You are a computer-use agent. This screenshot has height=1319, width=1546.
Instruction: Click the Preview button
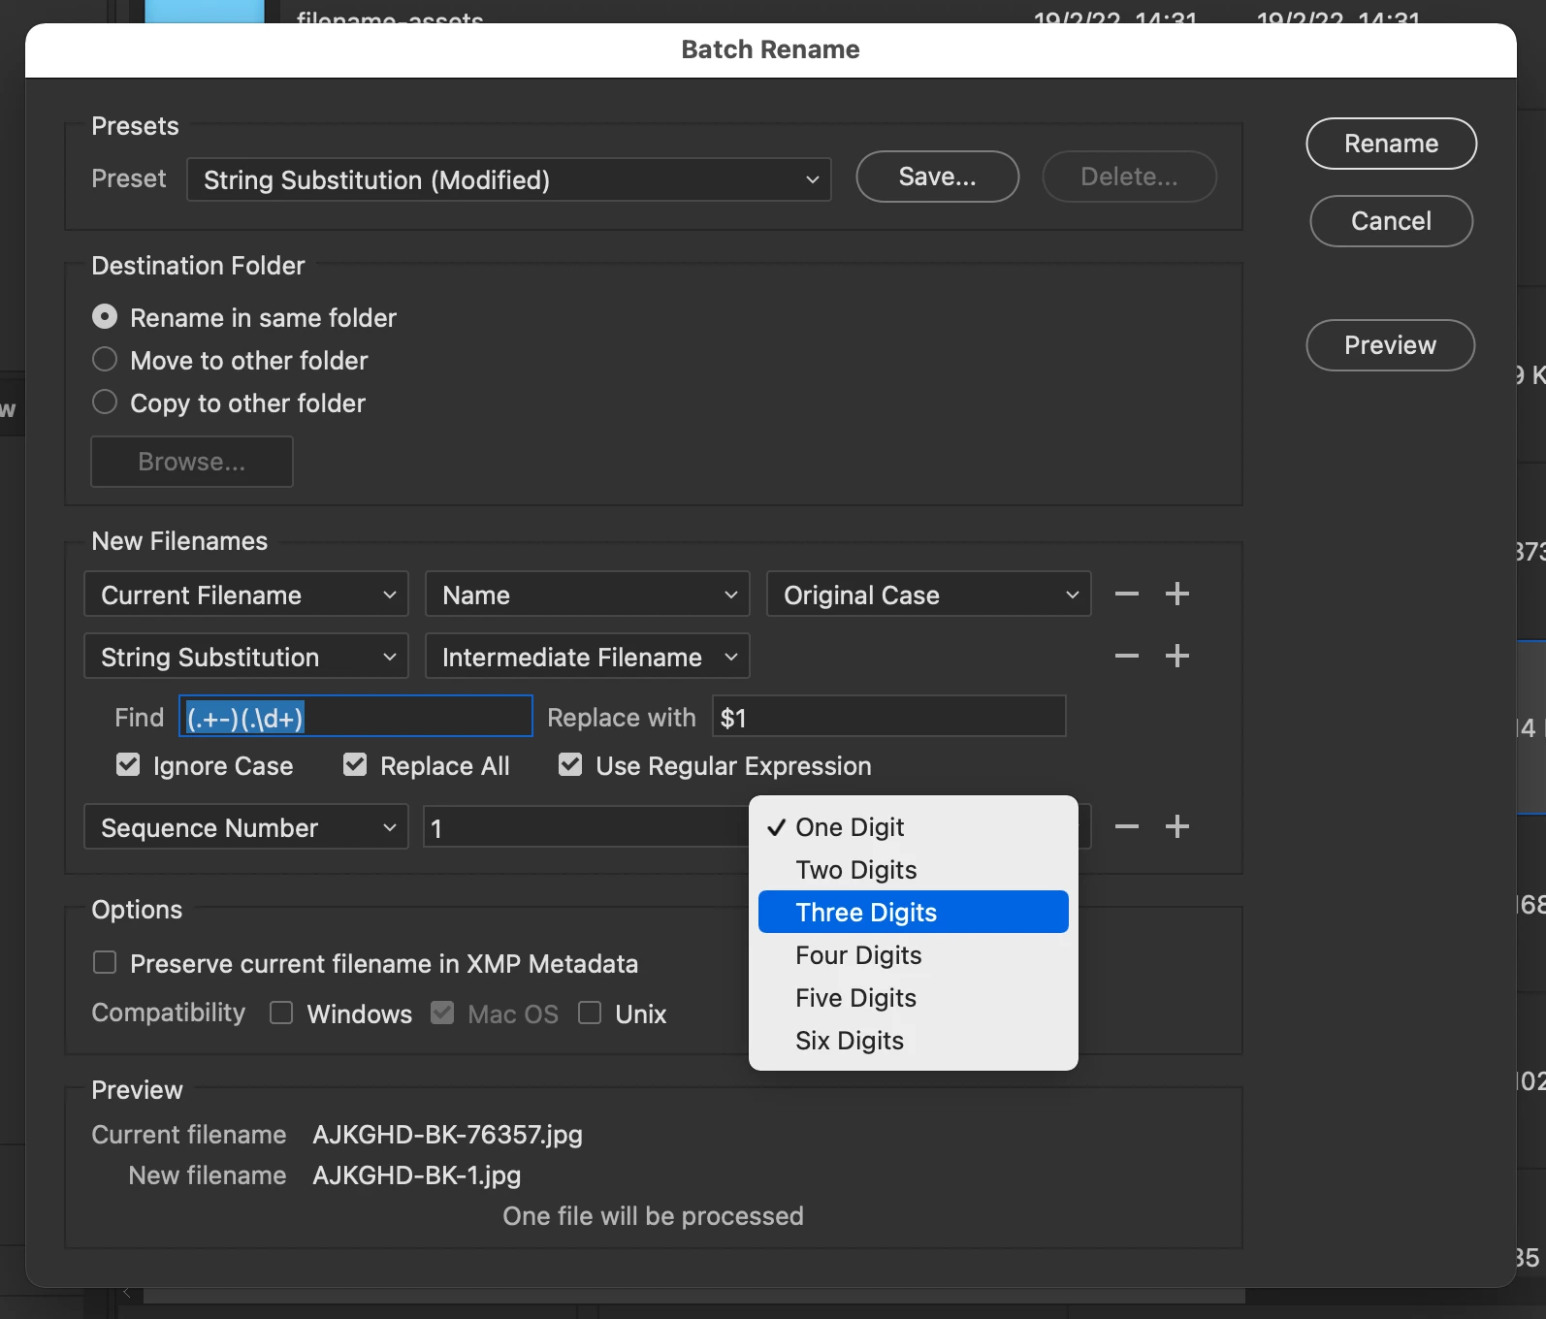coord(1390,345)
